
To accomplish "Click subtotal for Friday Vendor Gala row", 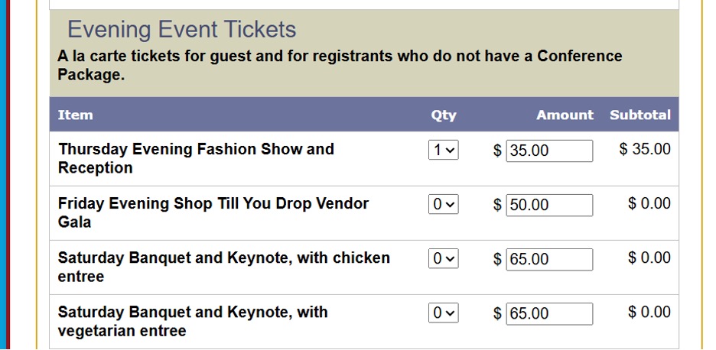I will click(649, 203).
